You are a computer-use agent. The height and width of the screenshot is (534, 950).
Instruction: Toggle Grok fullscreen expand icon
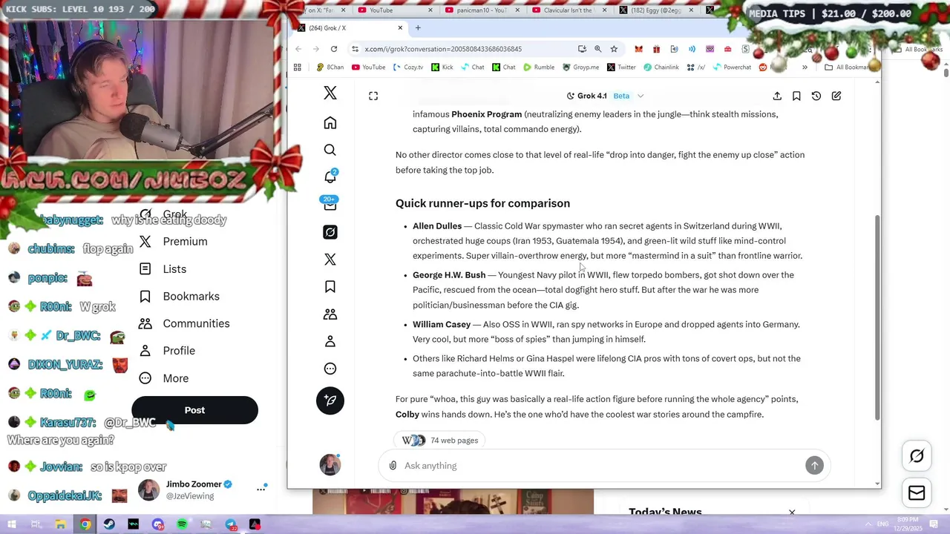[x=373, y=96]
